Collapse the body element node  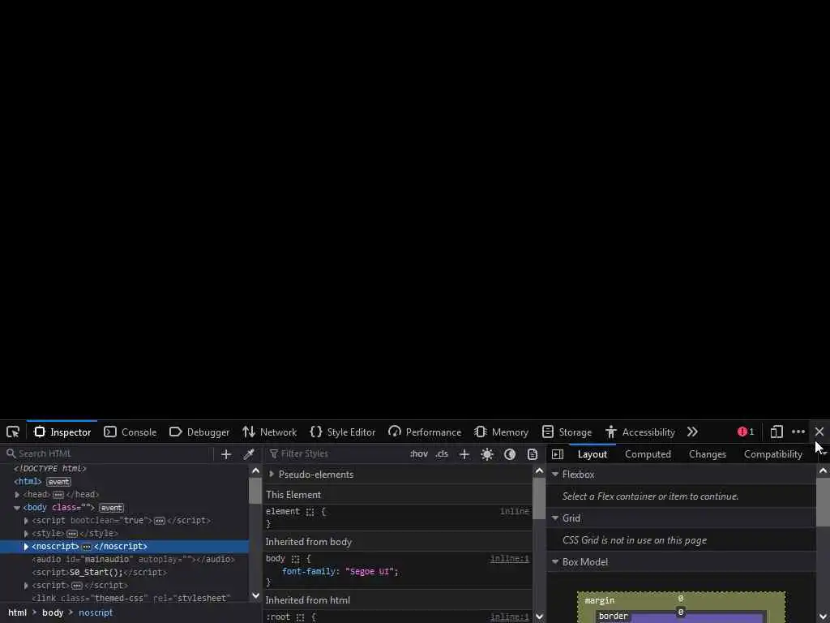(x=18, y=508)
